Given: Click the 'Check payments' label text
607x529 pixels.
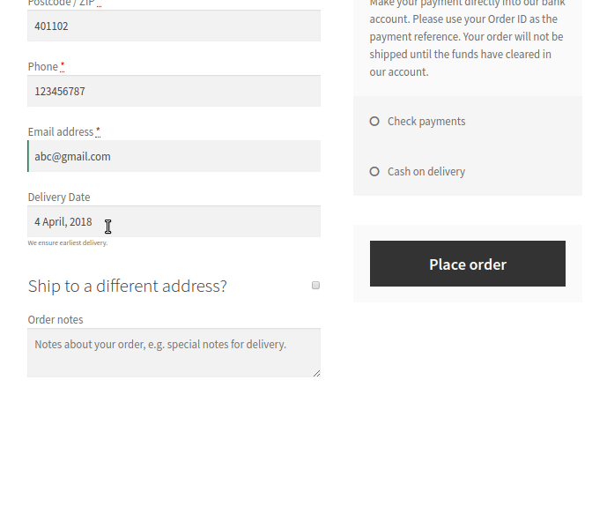Looking at the screenshot, I should 426,122.
